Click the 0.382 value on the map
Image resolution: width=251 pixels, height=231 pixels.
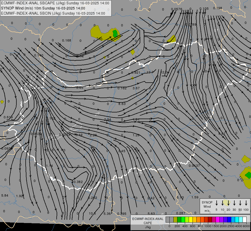(78, 182)
